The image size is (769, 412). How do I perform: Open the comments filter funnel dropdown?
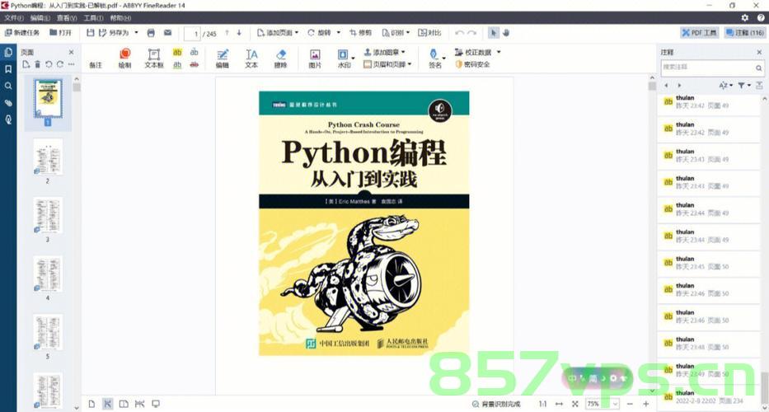744,86
